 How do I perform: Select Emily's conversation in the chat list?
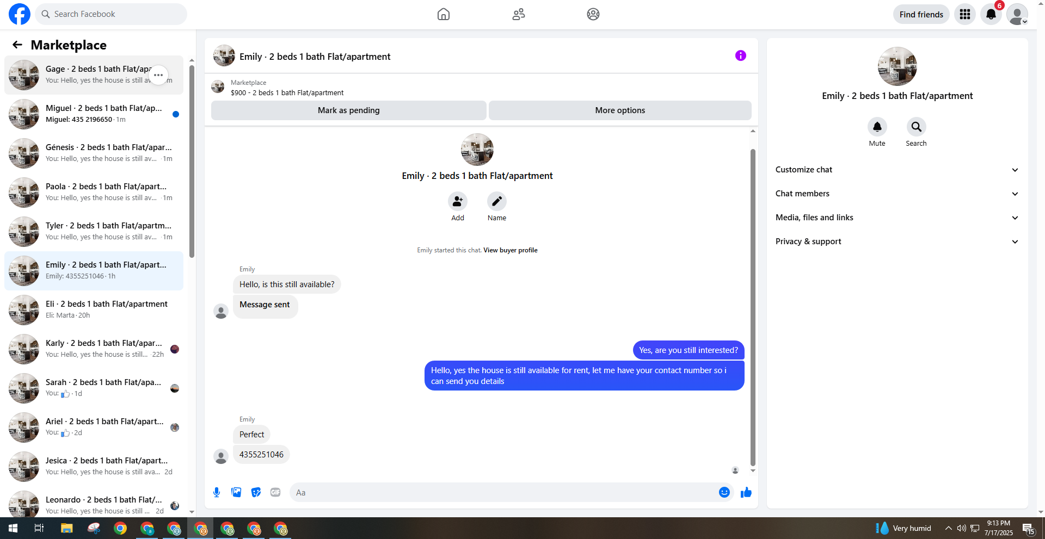coord(94,271)
